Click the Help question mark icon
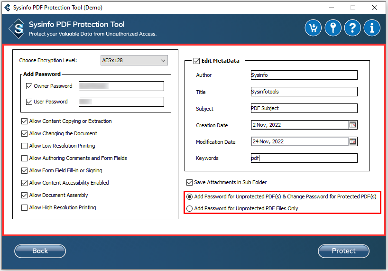 coord(352,28)
